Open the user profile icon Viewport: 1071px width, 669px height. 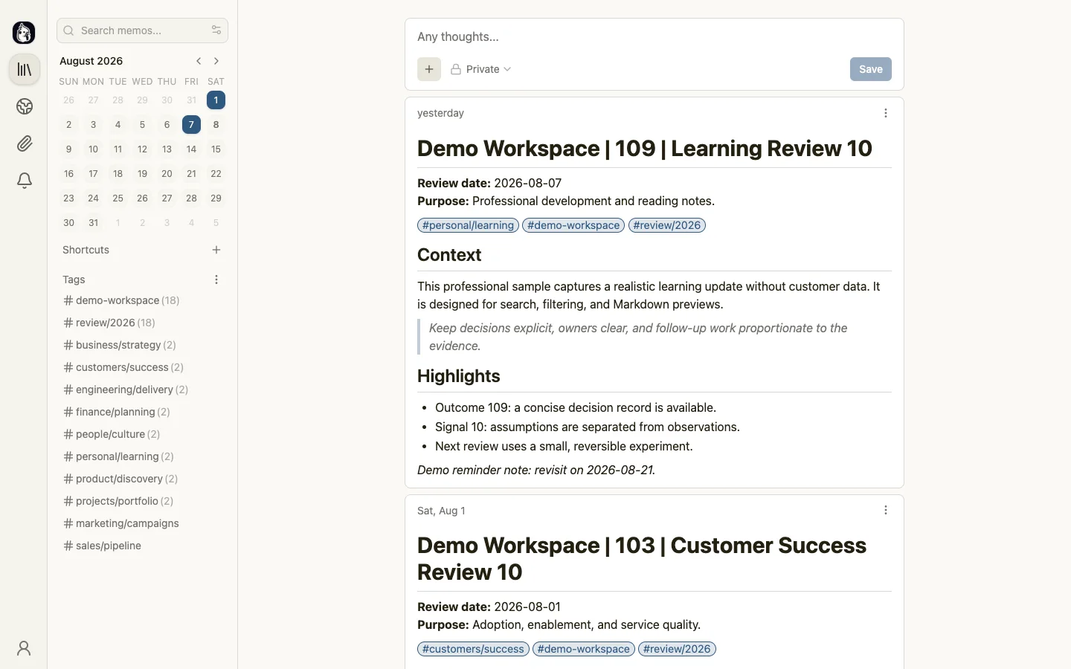(24, 648)
